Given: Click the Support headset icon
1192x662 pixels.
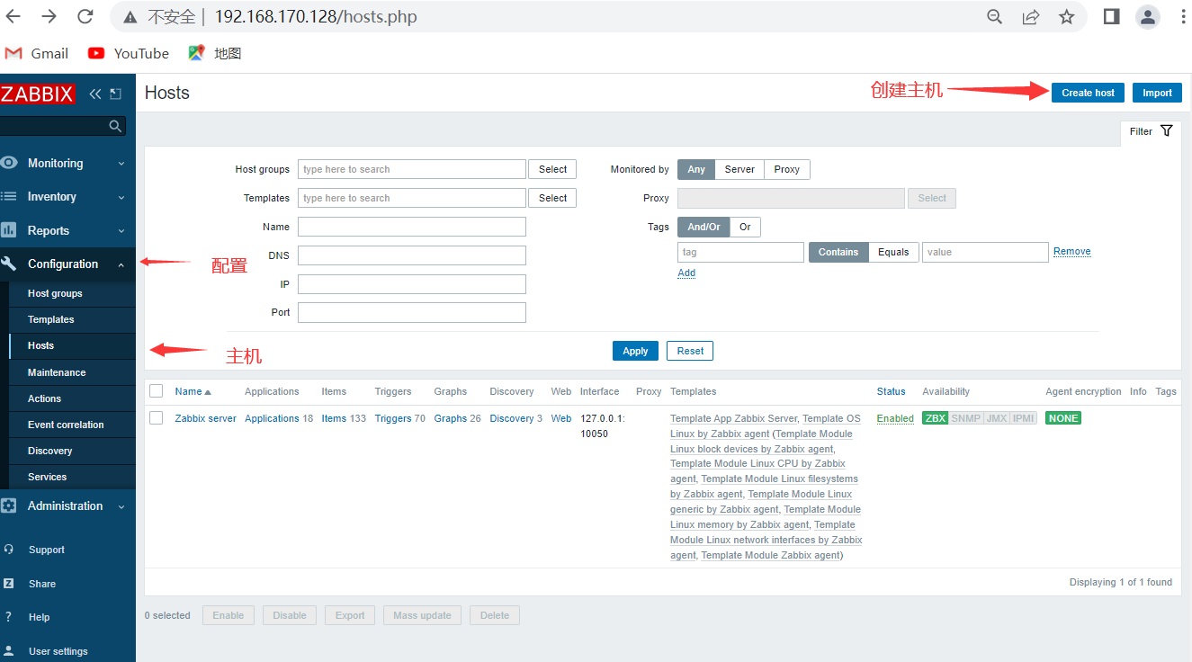Looking at the screenshot, I should tap(9, 550).
